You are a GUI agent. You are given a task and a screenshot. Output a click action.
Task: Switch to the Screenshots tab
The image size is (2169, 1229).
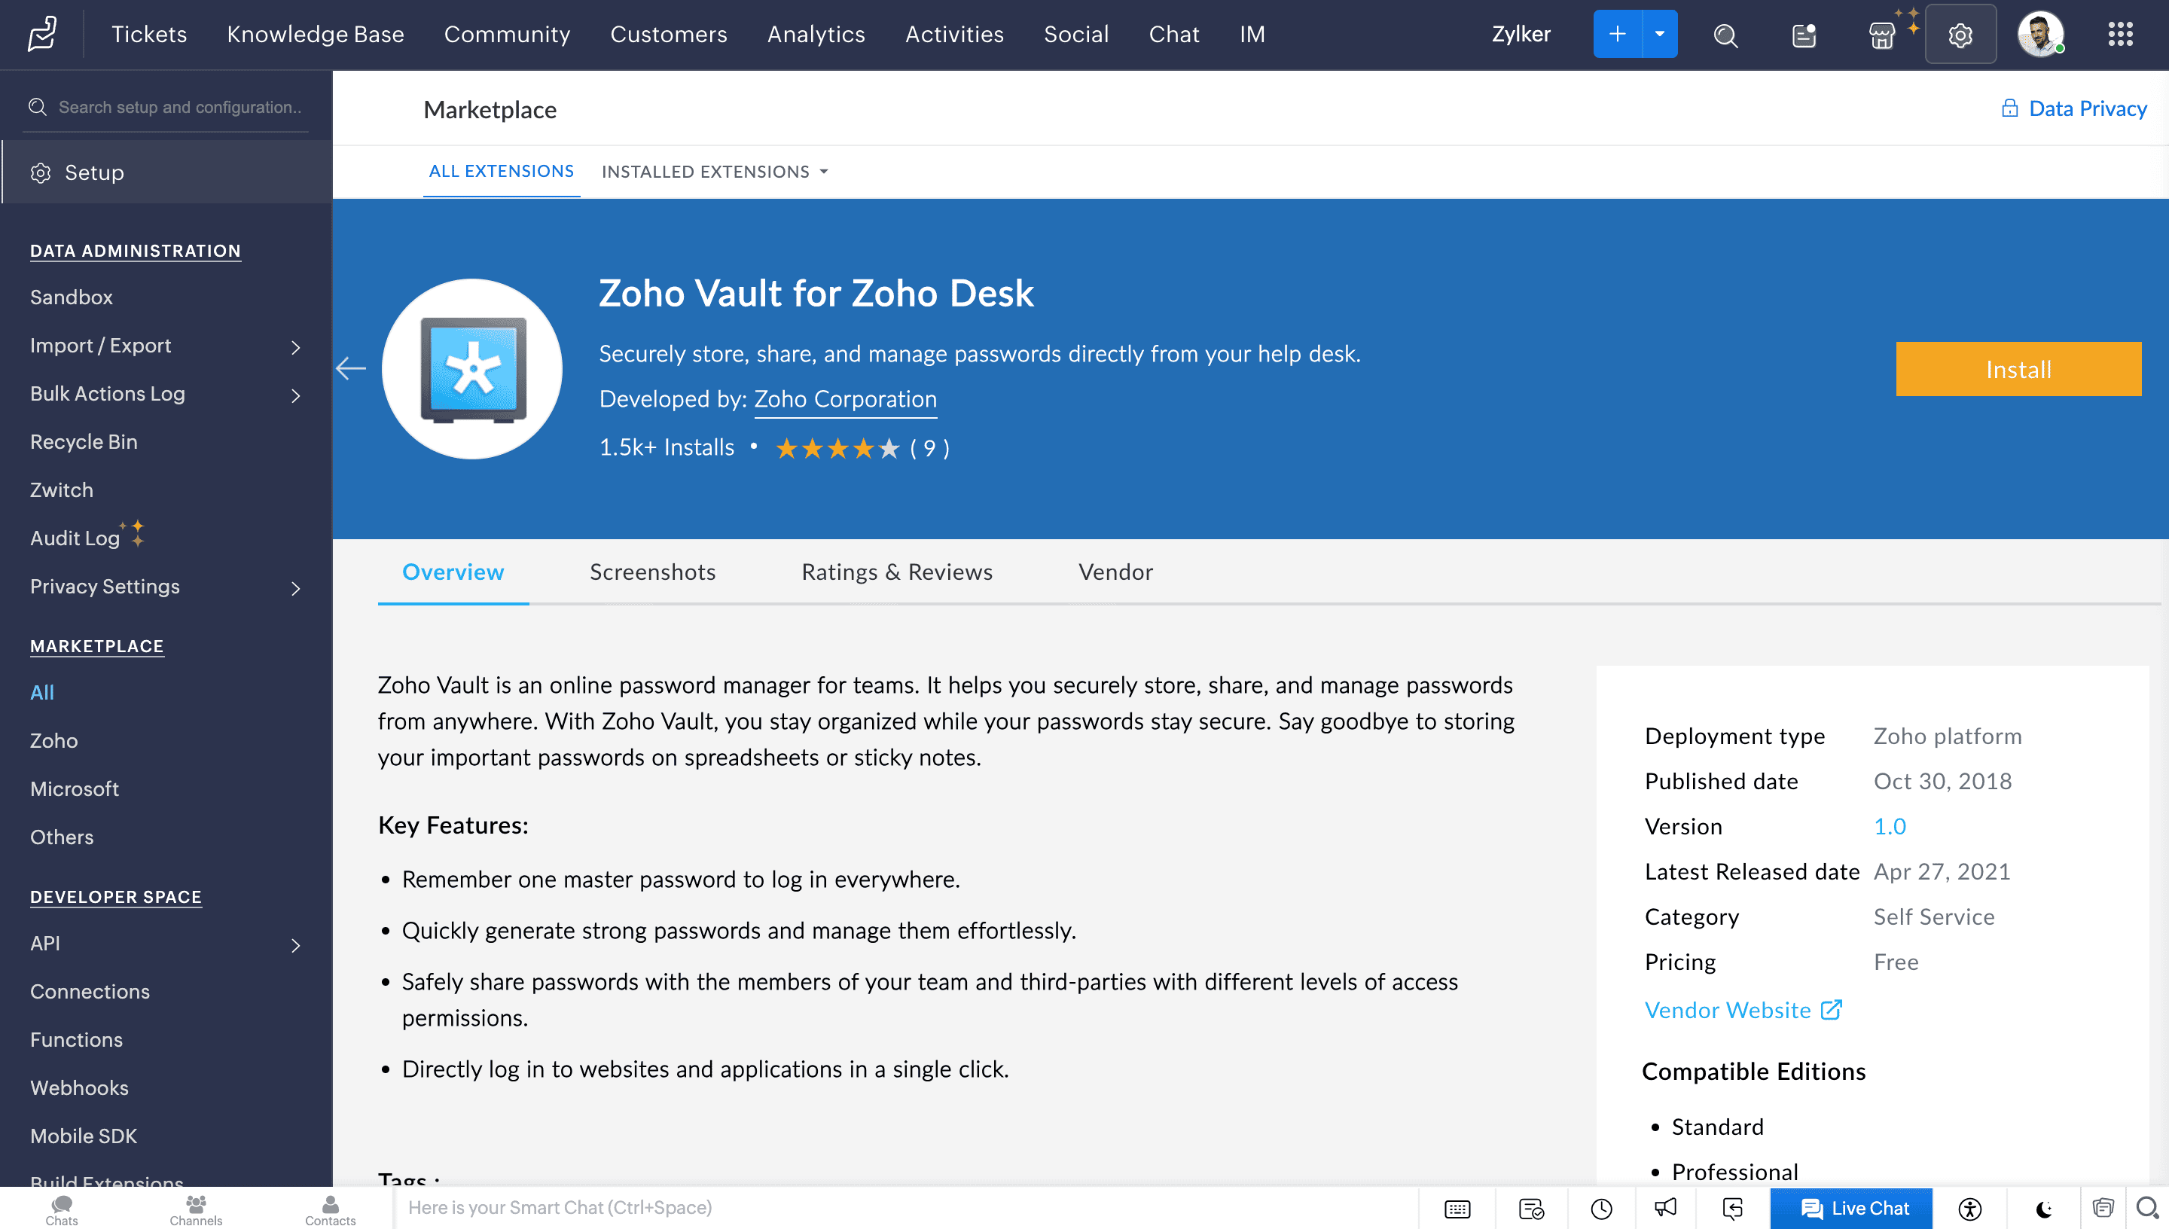[x=652, y=572]
